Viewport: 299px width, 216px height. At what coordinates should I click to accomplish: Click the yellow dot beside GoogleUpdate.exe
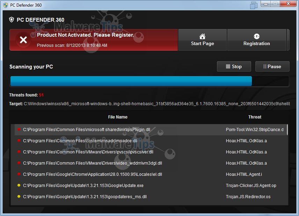pyautogui.click(x=19, y=185)
